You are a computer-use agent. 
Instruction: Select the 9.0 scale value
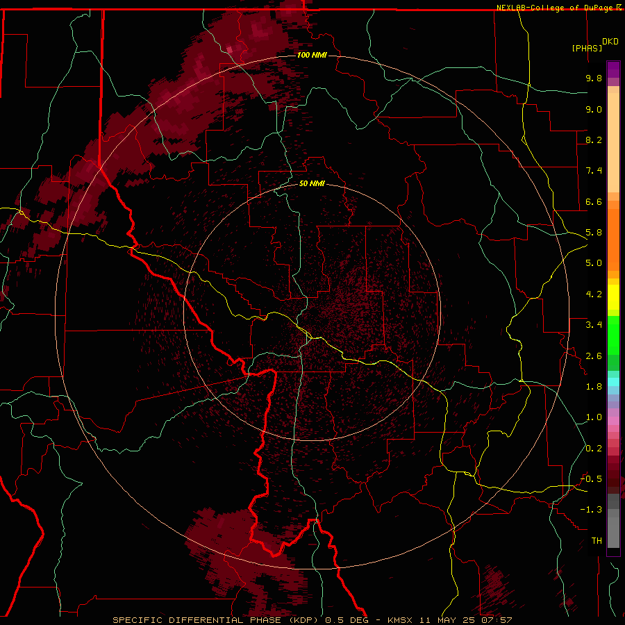point(594,109)
